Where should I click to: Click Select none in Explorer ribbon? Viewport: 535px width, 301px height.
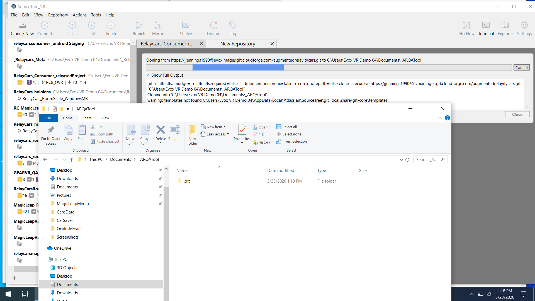click(x=289, y=134)
